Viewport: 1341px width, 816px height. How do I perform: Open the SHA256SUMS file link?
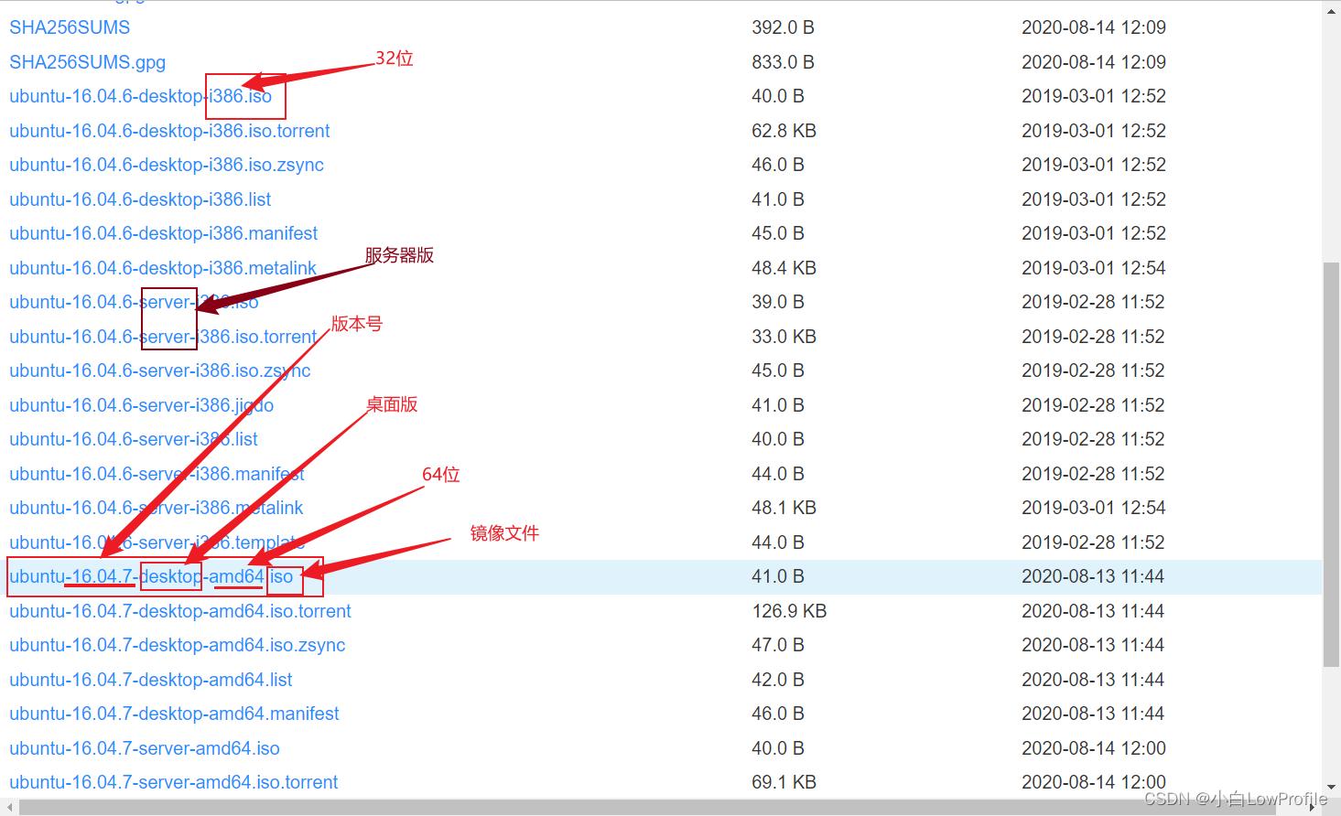70,27
